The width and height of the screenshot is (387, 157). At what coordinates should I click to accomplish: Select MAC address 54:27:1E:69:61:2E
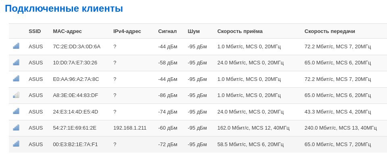(75, 128)
